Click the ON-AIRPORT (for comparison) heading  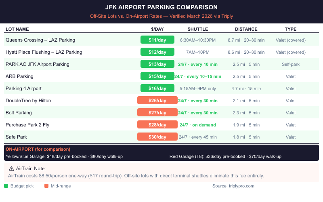pos(38,149)
